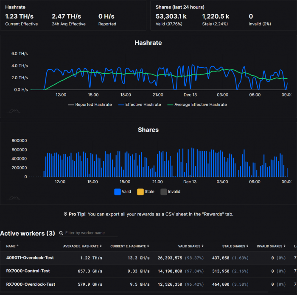
Task: Toggle Average Effective Hashrate legend entry
Action: click(197, 105)
